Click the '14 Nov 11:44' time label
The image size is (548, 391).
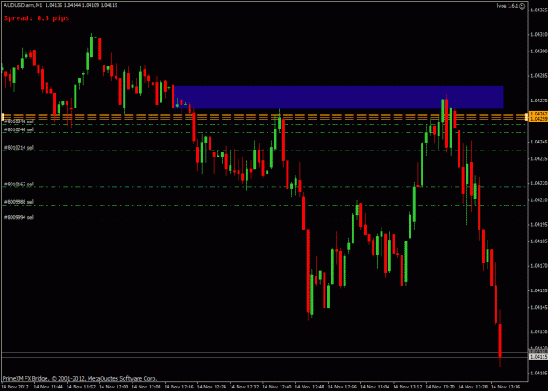48,387
